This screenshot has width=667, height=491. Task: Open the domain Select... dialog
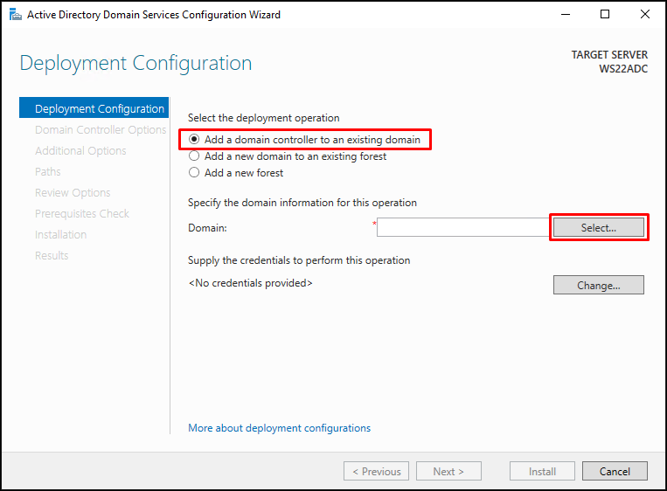coord(599,227)
